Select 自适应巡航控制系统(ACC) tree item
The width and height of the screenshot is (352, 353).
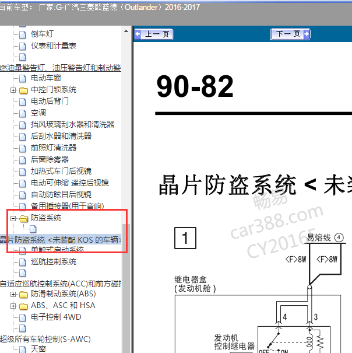pyautogui.click(x=60, y=284)
